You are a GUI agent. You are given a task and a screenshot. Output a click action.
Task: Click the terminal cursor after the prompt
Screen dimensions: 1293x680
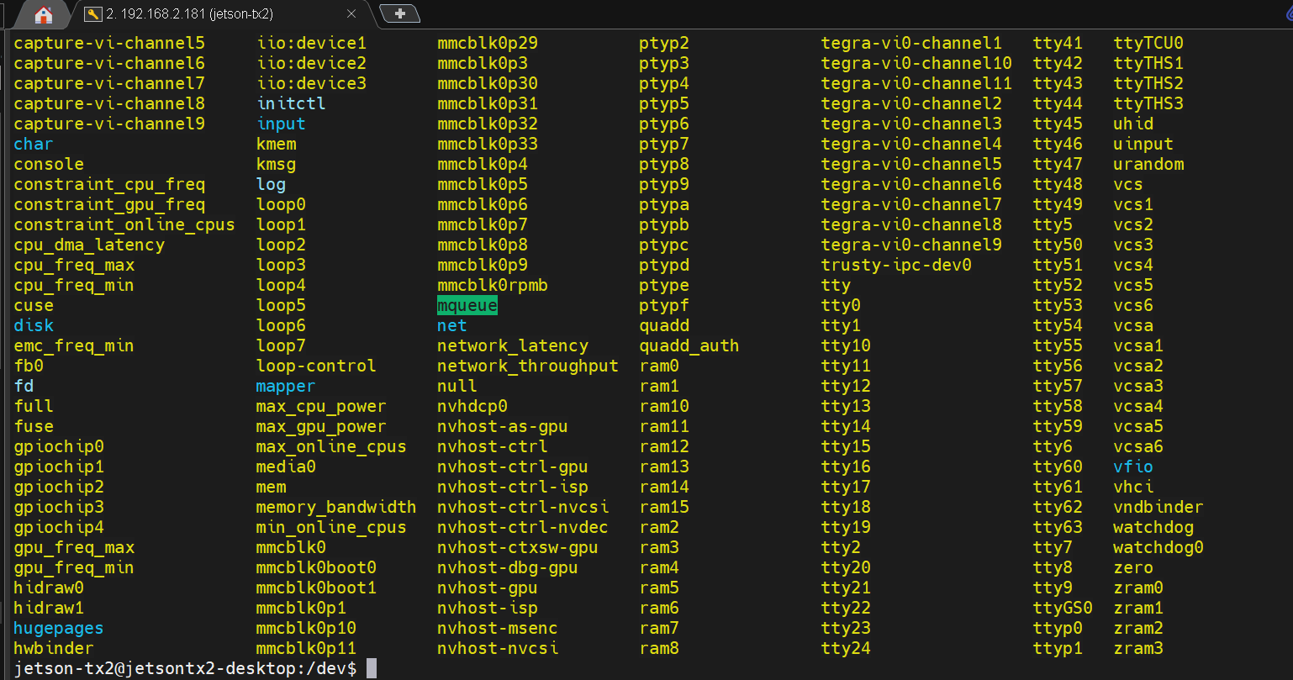point(372,668)
